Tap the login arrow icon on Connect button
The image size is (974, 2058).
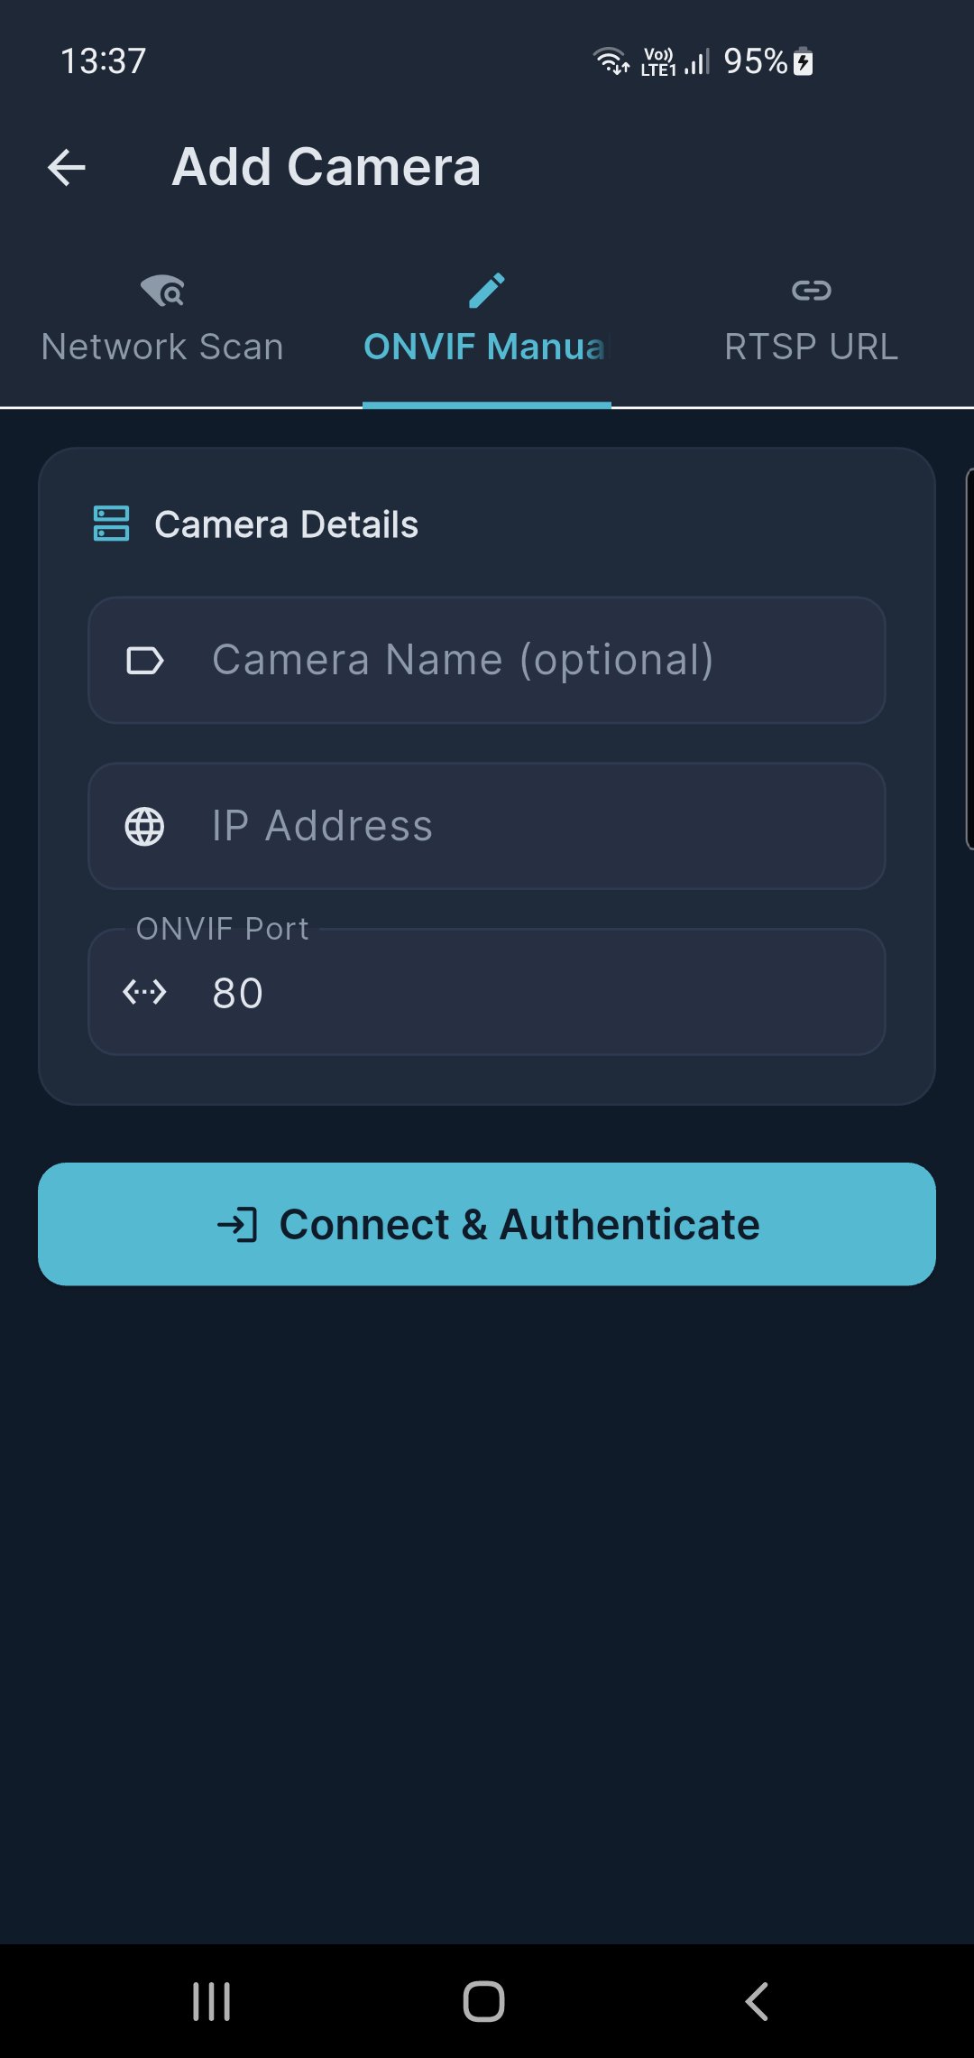237,1225
